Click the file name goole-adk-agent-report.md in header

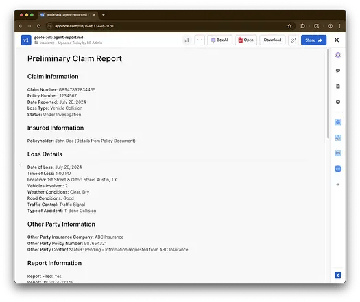[58, 38]
